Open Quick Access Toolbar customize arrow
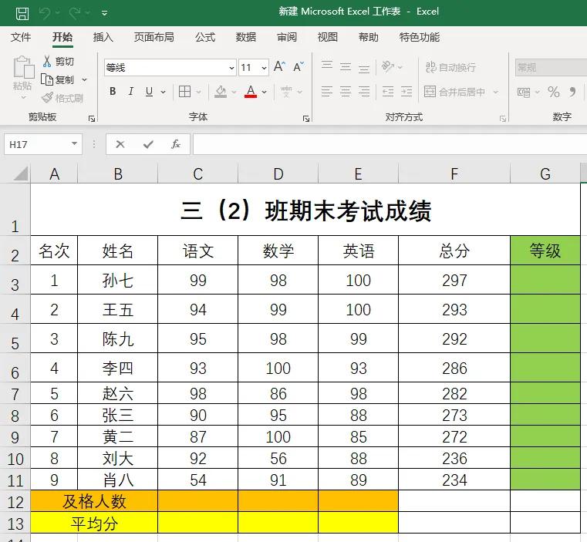Image resolution: width=587 pixels, height=542 pixels. coord(104,13)
